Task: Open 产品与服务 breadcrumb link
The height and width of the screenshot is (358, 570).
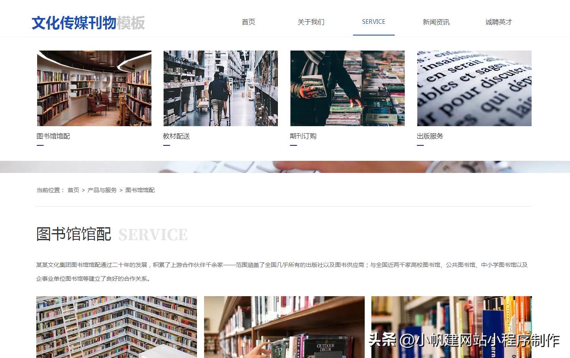Action: 102,190
